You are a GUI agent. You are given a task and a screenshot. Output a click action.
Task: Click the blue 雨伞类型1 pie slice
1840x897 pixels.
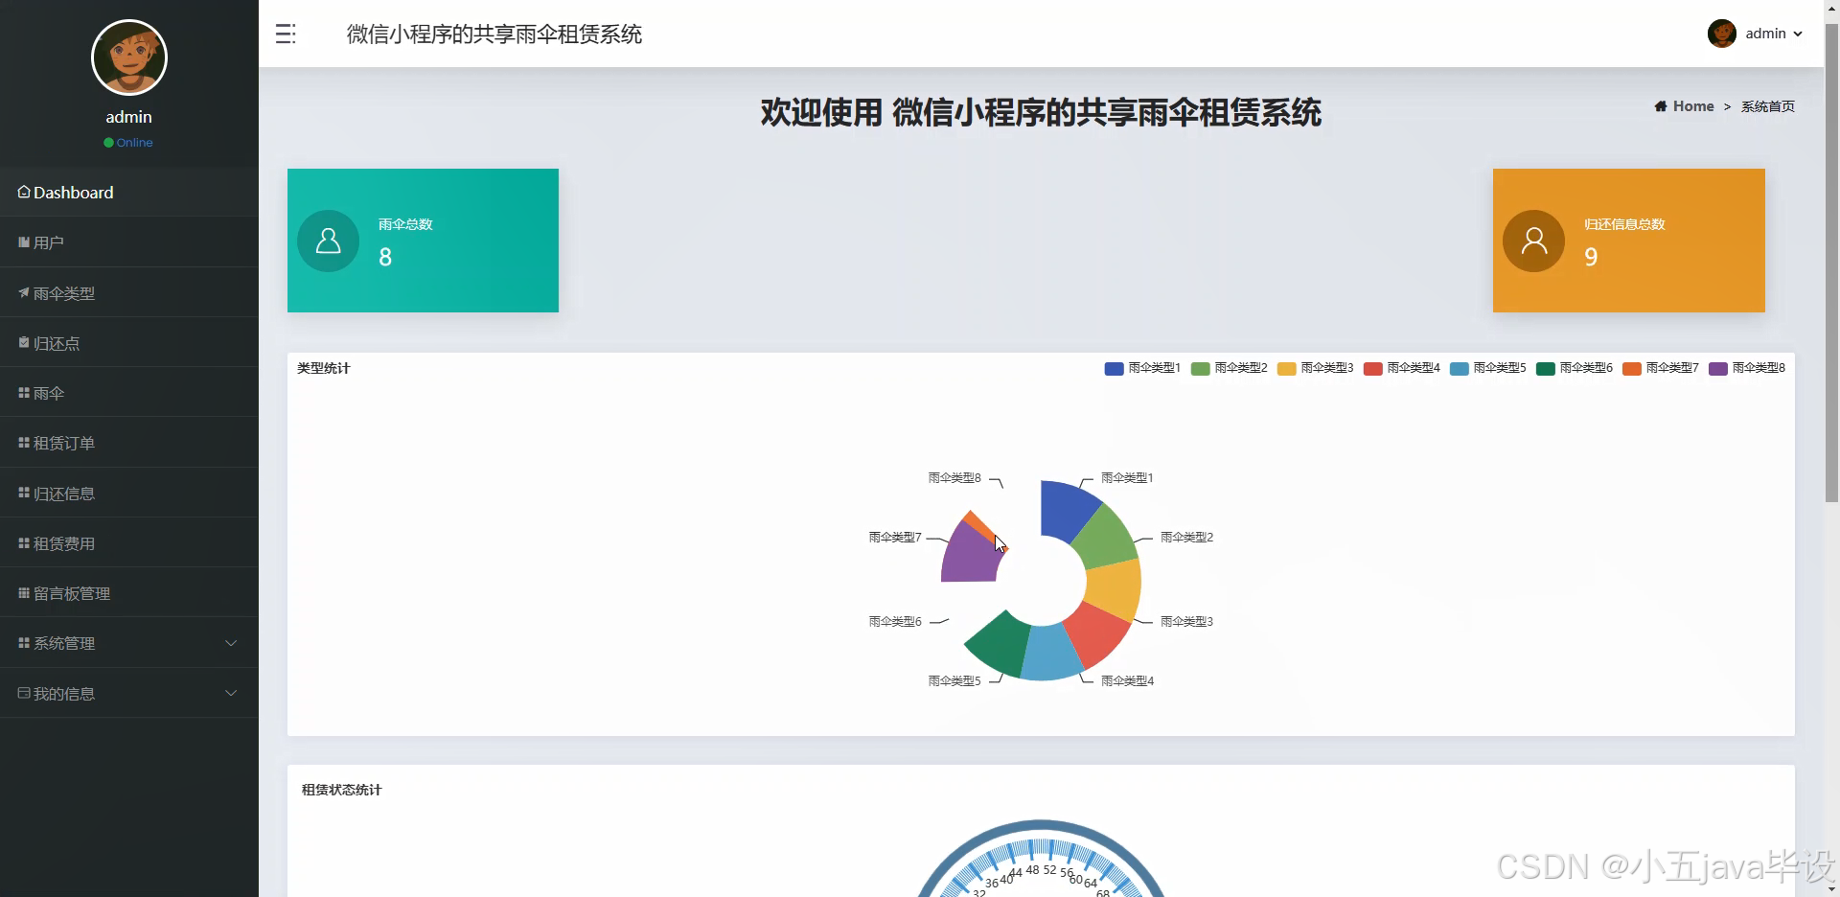point(1064,510)
